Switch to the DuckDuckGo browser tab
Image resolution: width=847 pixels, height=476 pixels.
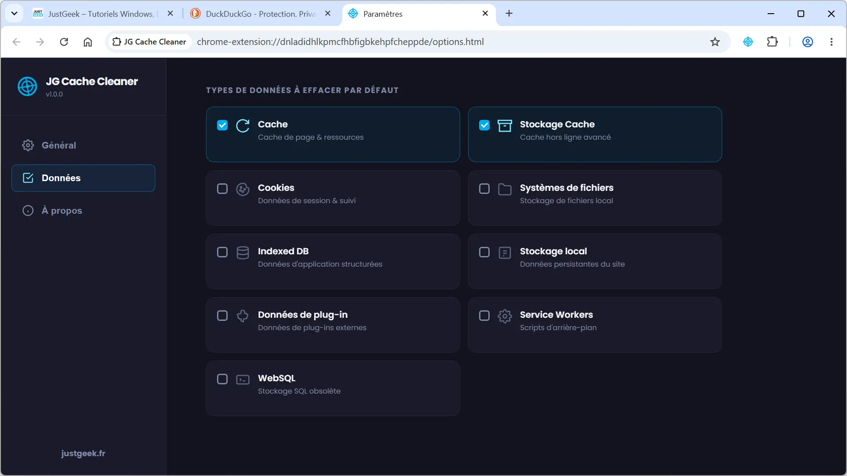pyautogui.click(x=261, y=14)
